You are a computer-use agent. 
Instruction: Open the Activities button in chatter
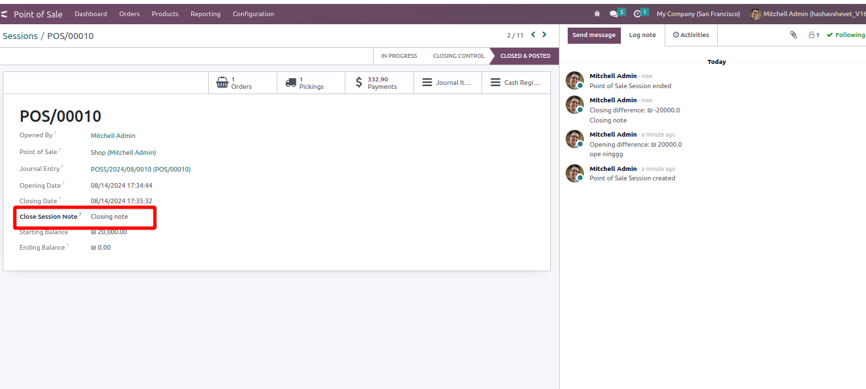[691, 35]
